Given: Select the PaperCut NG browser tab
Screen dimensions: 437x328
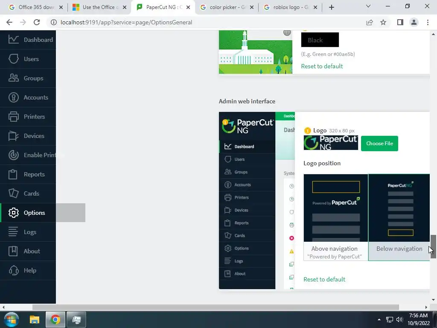Looking at the screenshot, I should pos(163,7).
